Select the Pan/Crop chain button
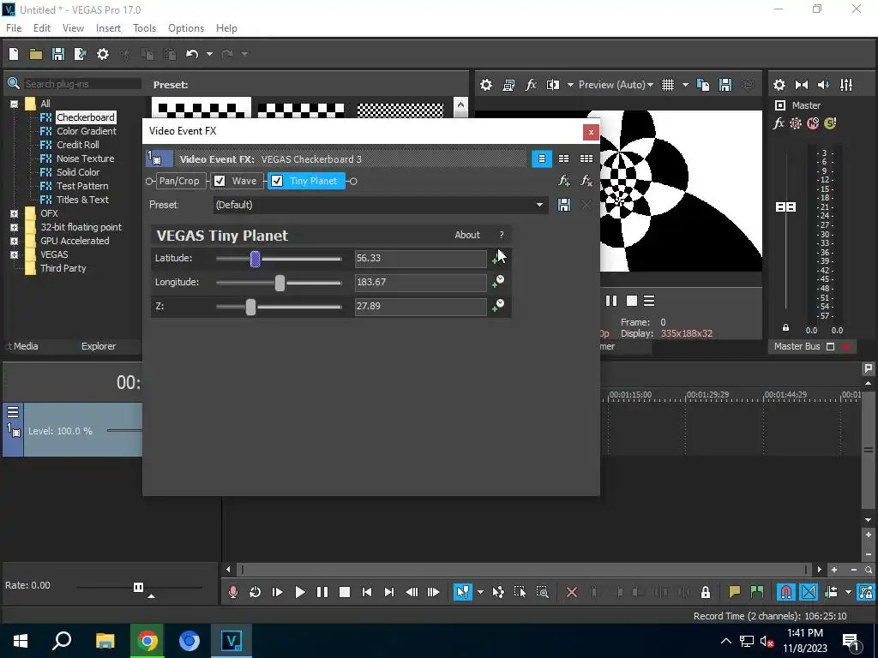 pyautogui.click(x=179, y=181)
